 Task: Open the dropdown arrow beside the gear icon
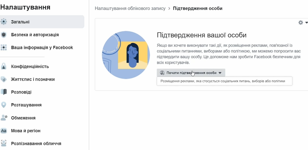(306, 22)
